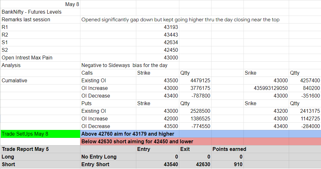Select the quantity -284000
The image size is (321, 169).
305,126
